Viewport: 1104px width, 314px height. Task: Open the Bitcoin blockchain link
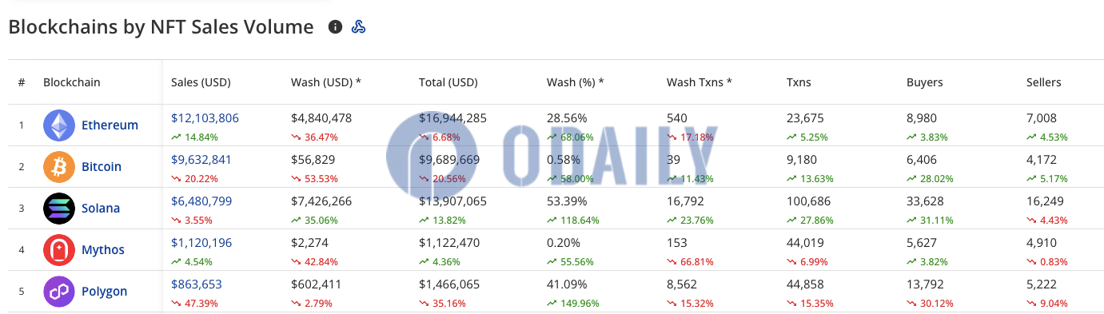click(x=102, y=167)
